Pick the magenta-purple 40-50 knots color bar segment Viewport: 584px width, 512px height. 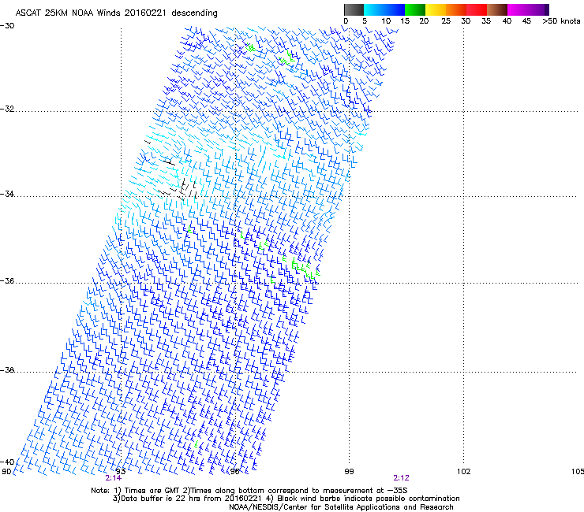pos(528,9)
